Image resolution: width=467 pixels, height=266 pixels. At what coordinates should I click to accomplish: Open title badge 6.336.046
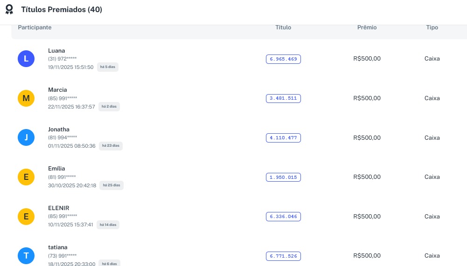point(283,217)
